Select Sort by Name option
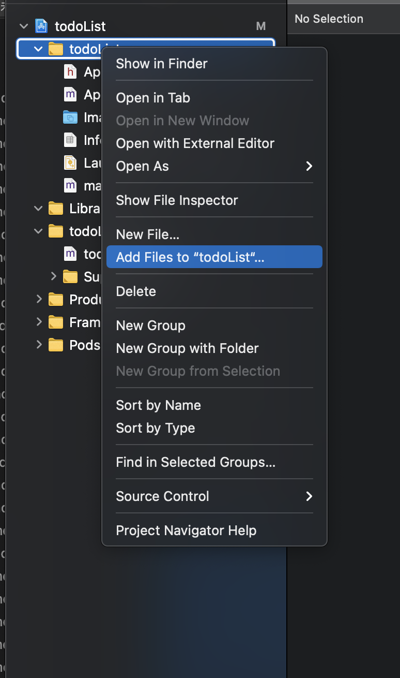The width and height of the screenshot is (400, 678). (x=158, y=405)
